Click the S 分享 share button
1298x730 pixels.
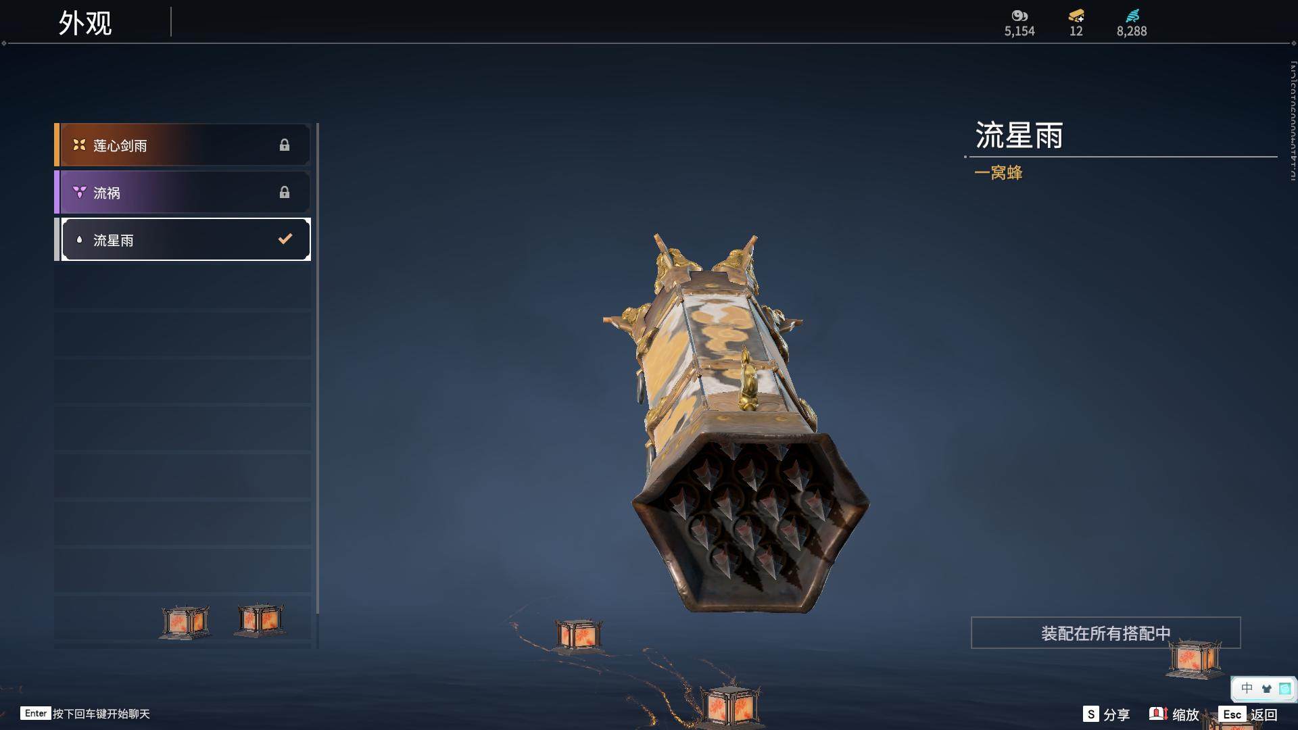click(1106, 714)
